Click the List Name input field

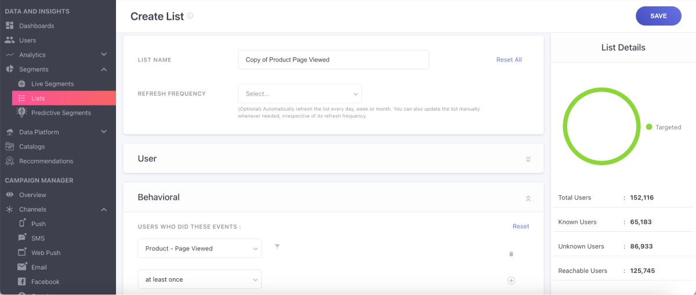pyautogui.click(x=333, y=60)
